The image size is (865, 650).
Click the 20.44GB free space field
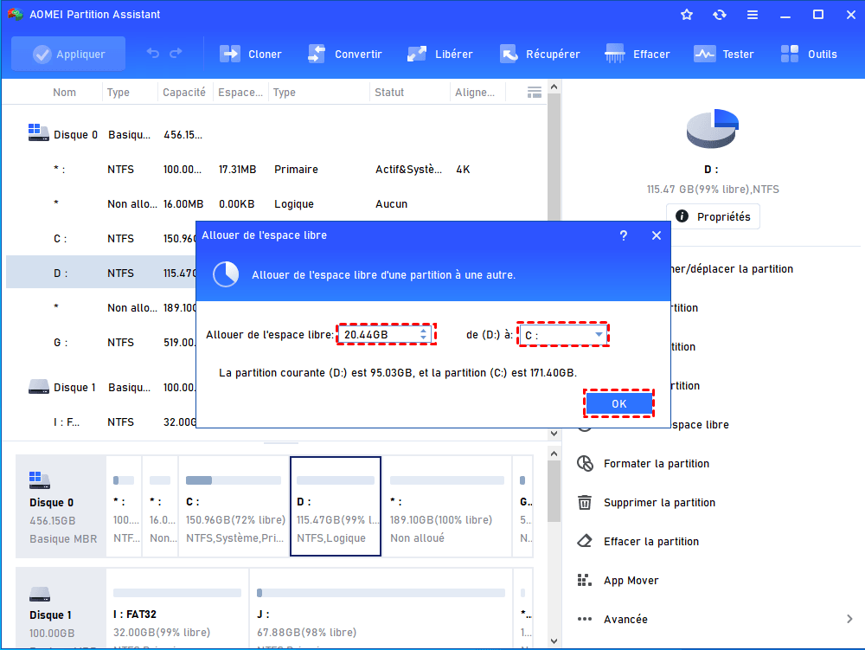(x=377, y=335)
